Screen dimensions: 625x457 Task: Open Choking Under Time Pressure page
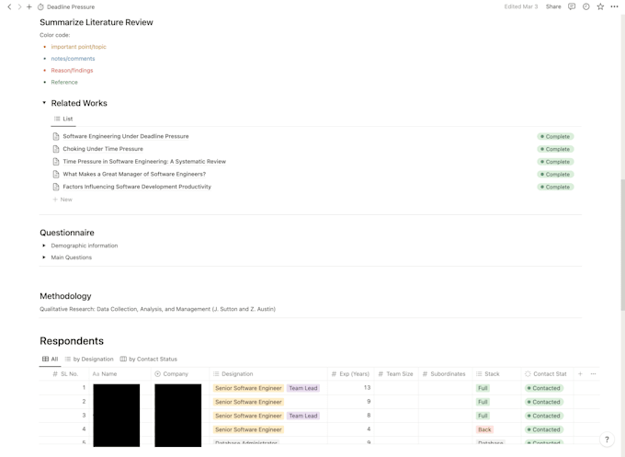click(x=103, y=149)
